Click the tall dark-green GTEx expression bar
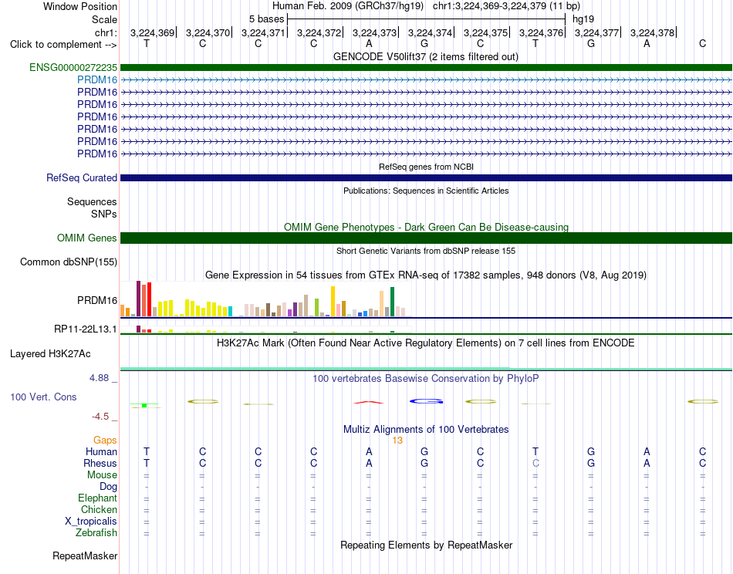The width and height of the screenshot is (733, 574). click(x=392, y=302)
